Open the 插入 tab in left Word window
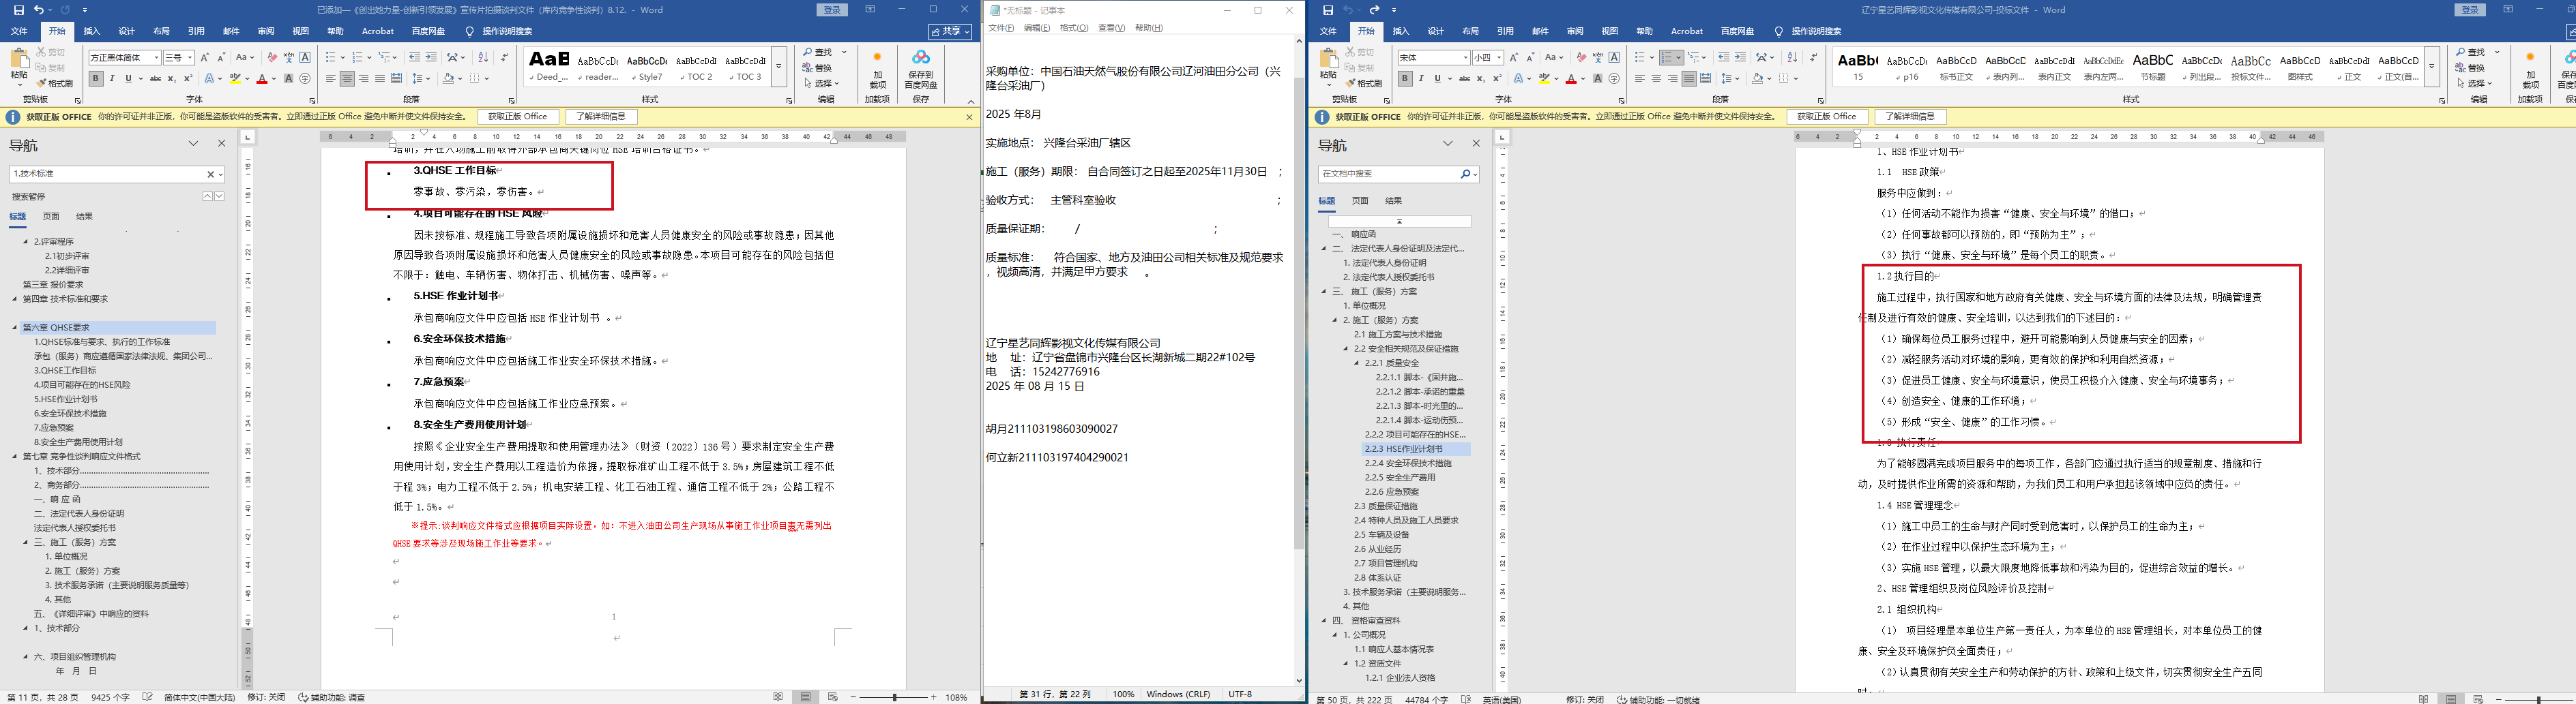Screen dimensions: 2576x704 pyautogui.click(x=91, y=32)
